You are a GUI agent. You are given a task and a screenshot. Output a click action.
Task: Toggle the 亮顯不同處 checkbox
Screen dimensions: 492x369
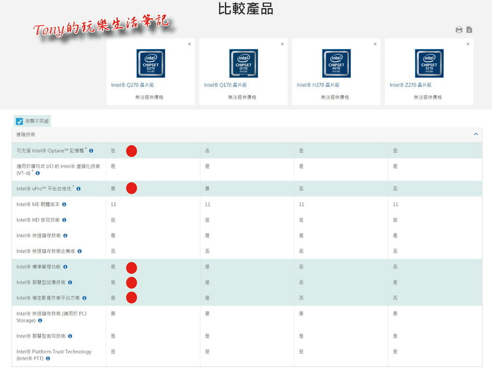point(19,121)
